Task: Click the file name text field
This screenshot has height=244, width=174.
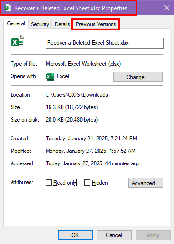Action: pyautogui.click(x=105, y=43)
